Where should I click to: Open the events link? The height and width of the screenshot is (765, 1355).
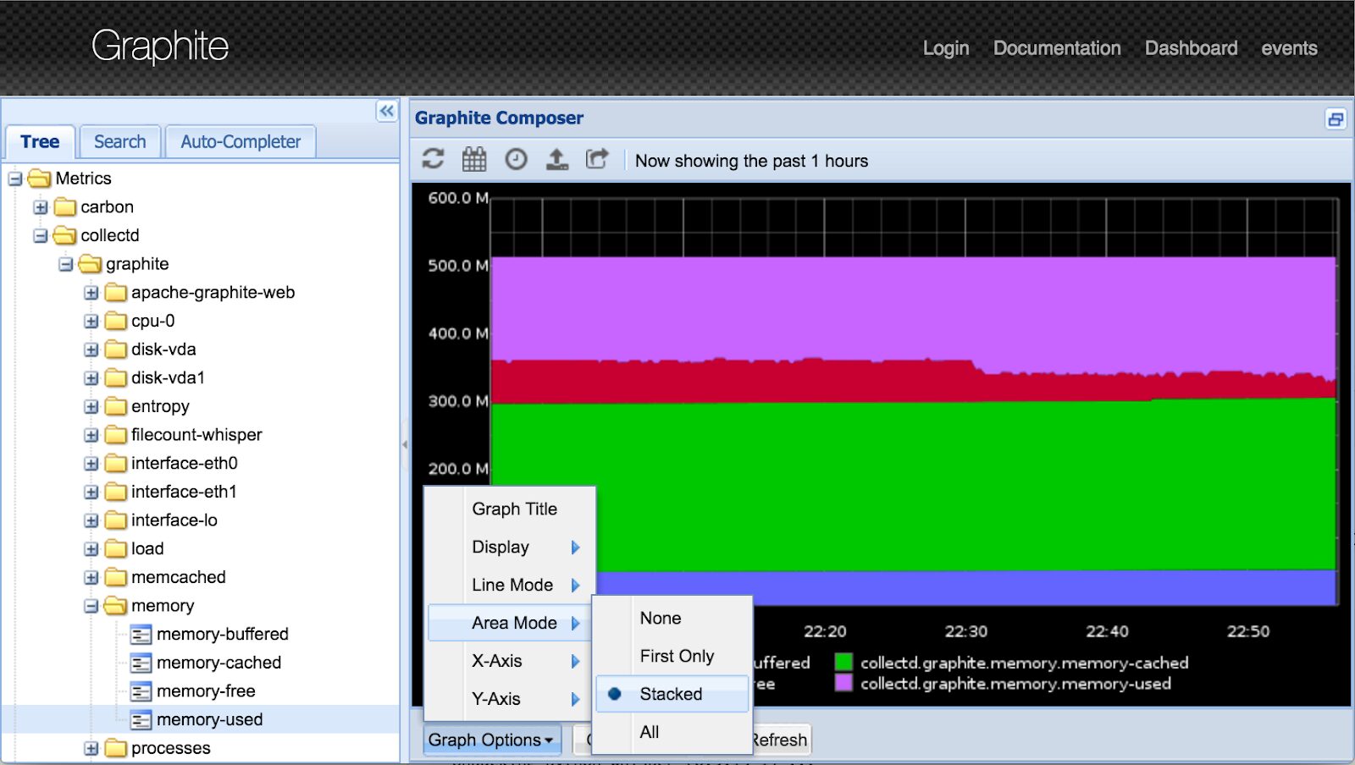[1289, 48]
